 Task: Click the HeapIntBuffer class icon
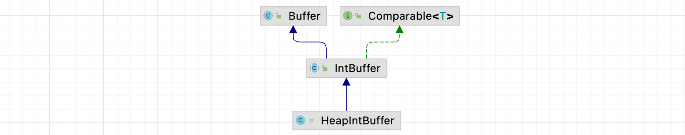300,120
